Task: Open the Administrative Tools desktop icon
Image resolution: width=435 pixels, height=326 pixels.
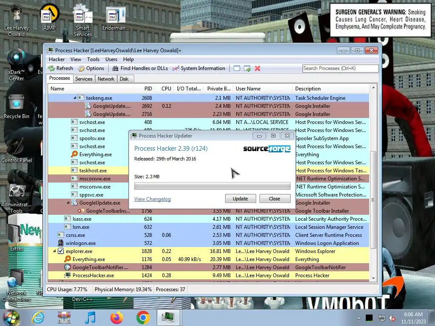Action: [17, 199]
